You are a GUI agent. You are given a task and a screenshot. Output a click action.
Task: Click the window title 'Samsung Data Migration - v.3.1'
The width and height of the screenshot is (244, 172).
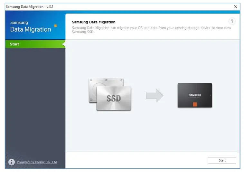[x=30, y=7]
